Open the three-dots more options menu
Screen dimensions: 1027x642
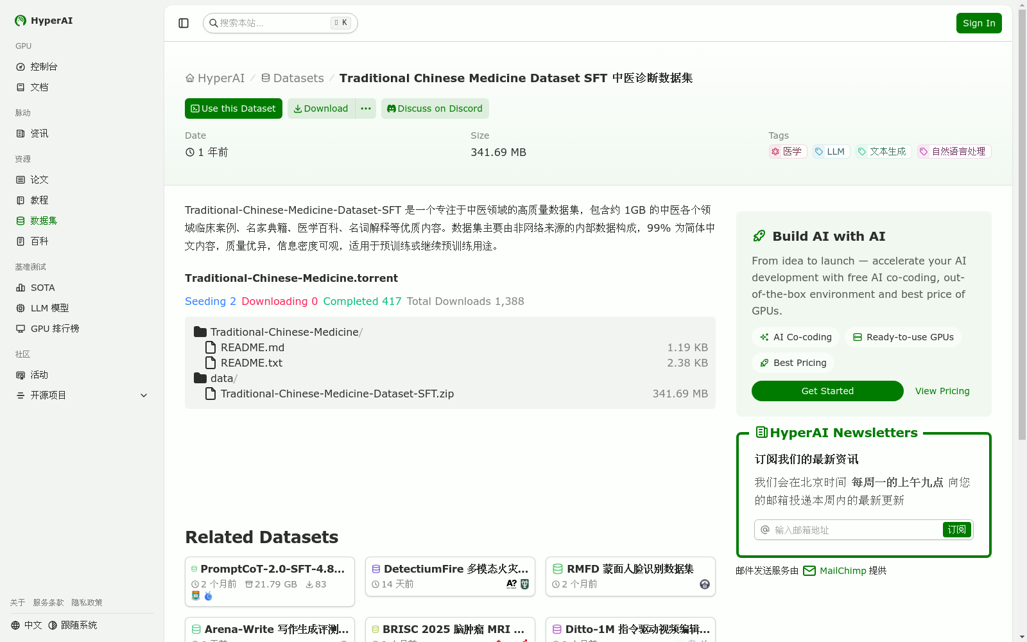point(366,108)
